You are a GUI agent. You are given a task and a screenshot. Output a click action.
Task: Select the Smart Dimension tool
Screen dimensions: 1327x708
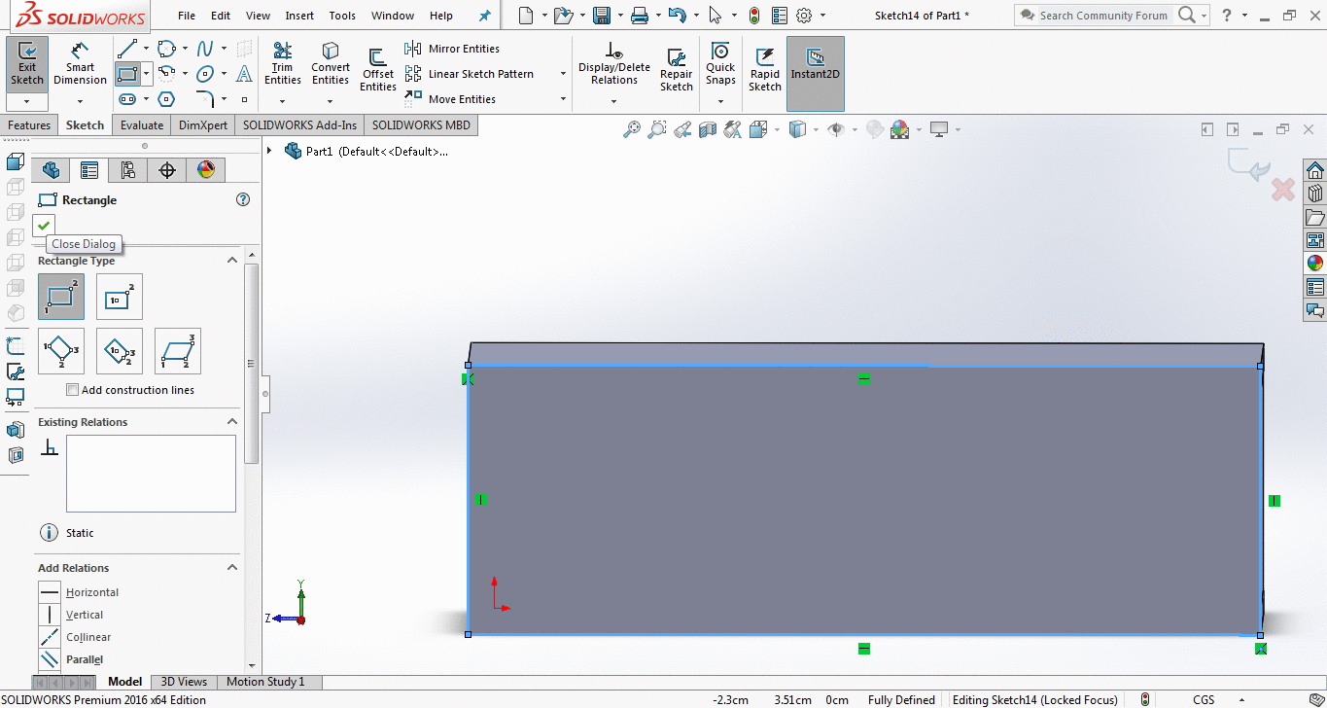(x=80, y=65)
